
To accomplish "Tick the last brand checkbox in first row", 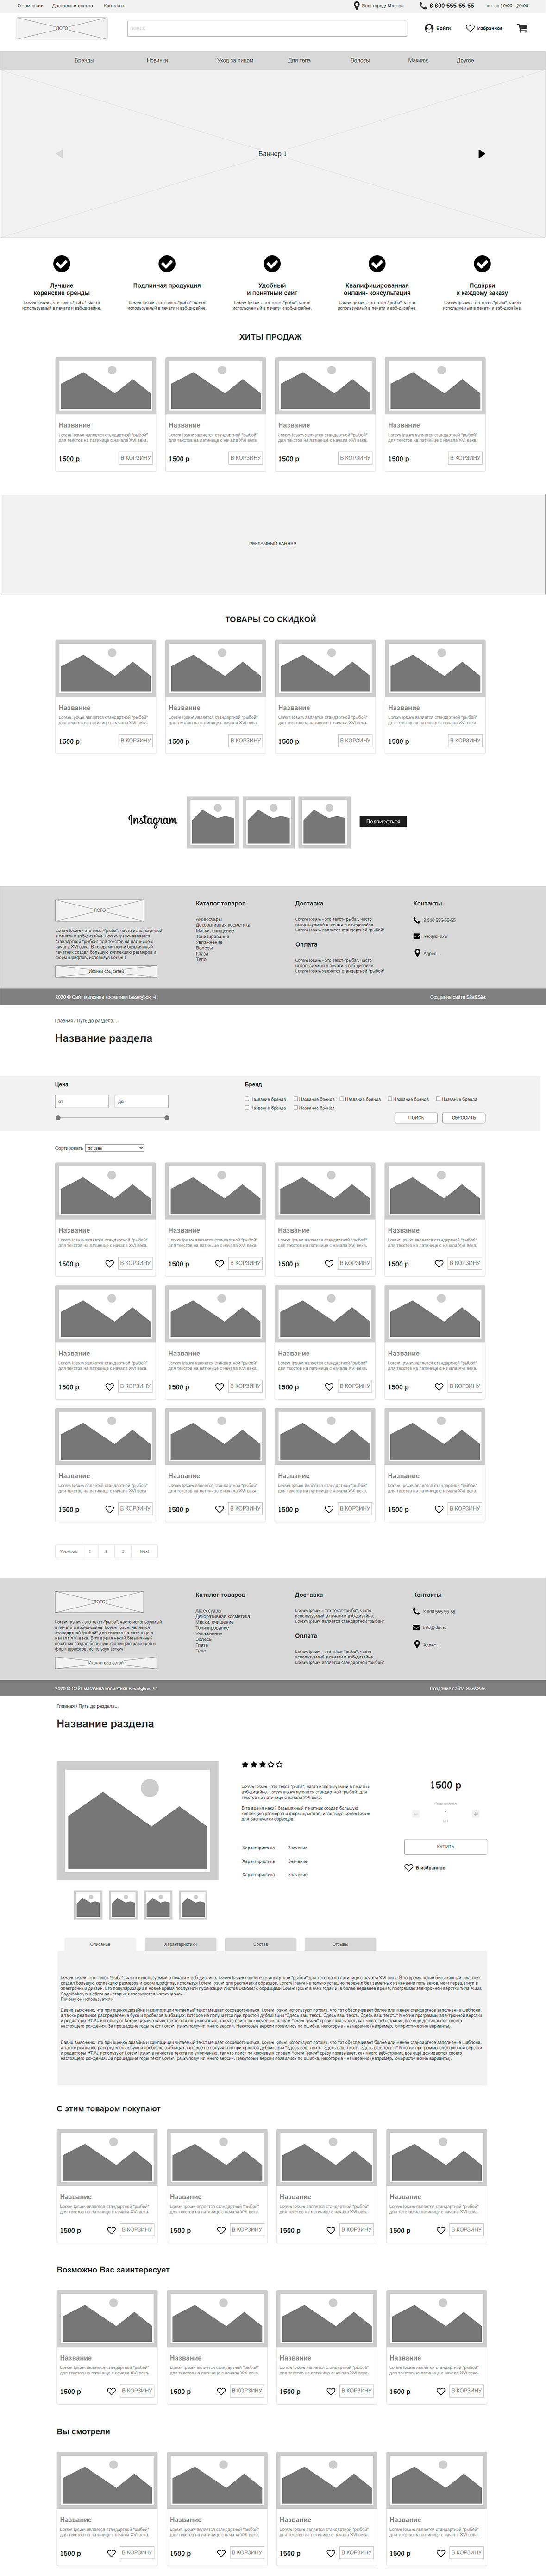I will (438, 1099).
